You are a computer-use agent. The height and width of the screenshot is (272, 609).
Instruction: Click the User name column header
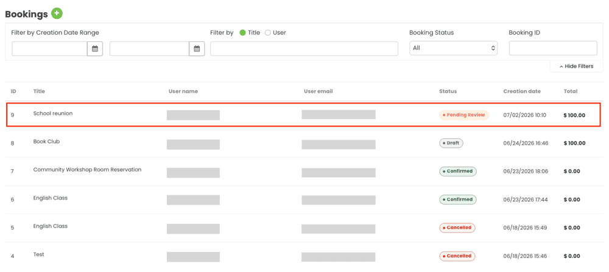[x=183, y=91]
